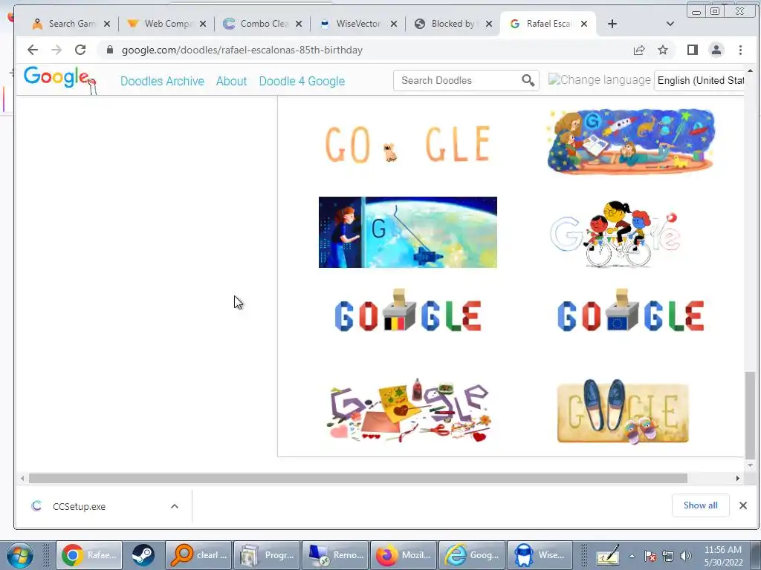Viewport: 761px width, 570px height.
Task: Open the Doodle 4 Google link
Action: point(302,81)
